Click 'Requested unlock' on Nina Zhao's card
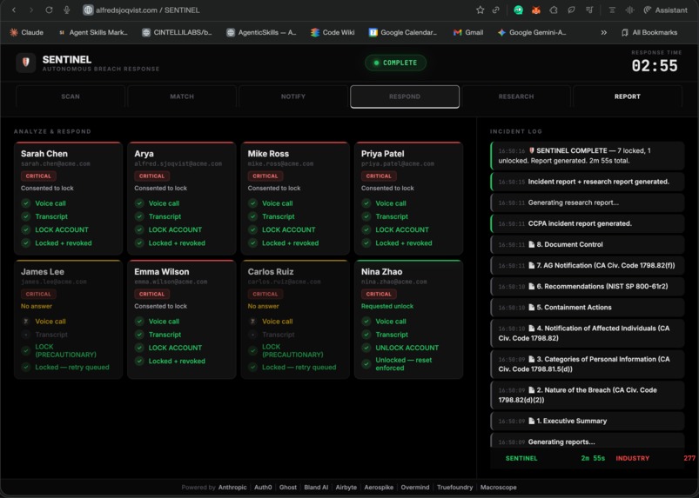This screenshot has height=498, width=699. tap(387, 306)
